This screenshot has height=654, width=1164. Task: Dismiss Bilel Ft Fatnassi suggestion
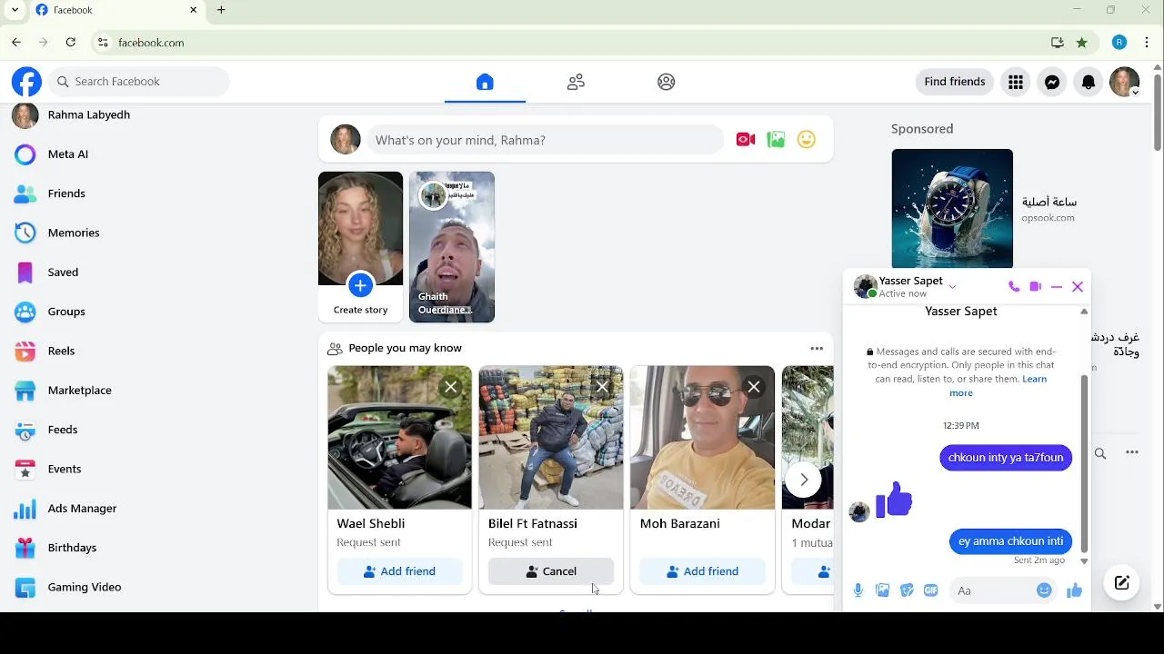[x=602, y=388]
